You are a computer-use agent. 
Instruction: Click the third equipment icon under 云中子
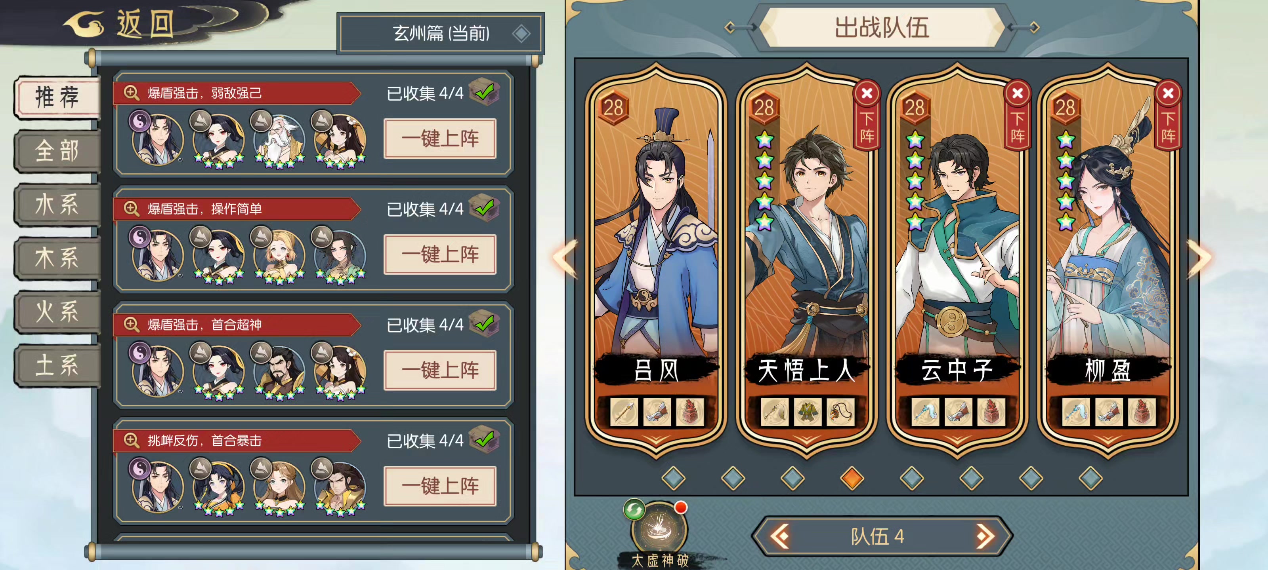pos(990,412)
